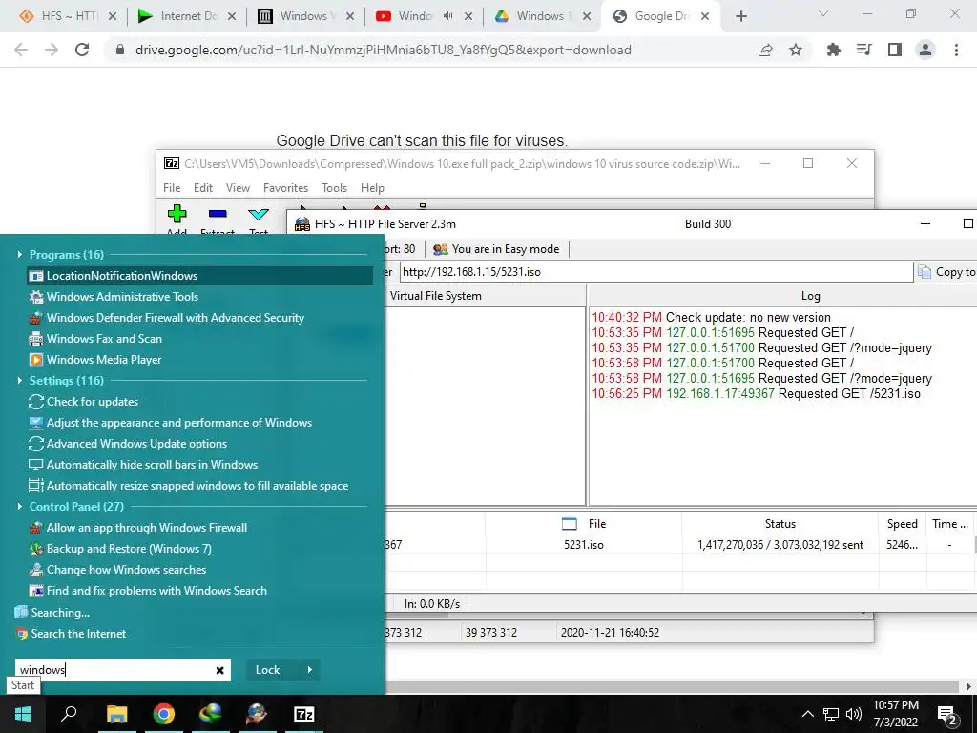This screenshot has width=977, height=733.
Task: Click the Windows Start button on taskbar
Action: (x=23, y=714)
